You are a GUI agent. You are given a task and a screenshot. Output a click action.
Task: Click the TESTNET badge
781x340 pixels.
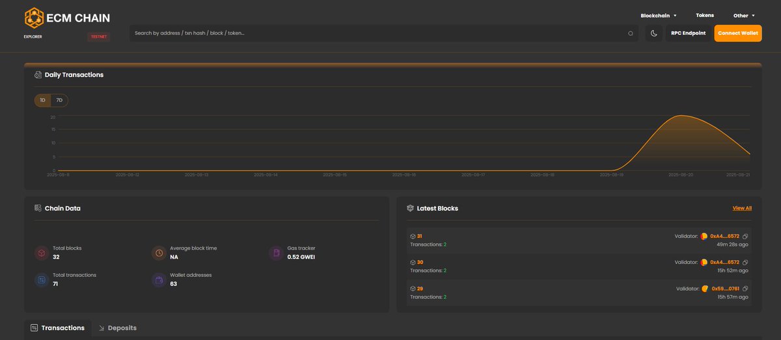tap(99, 37)
